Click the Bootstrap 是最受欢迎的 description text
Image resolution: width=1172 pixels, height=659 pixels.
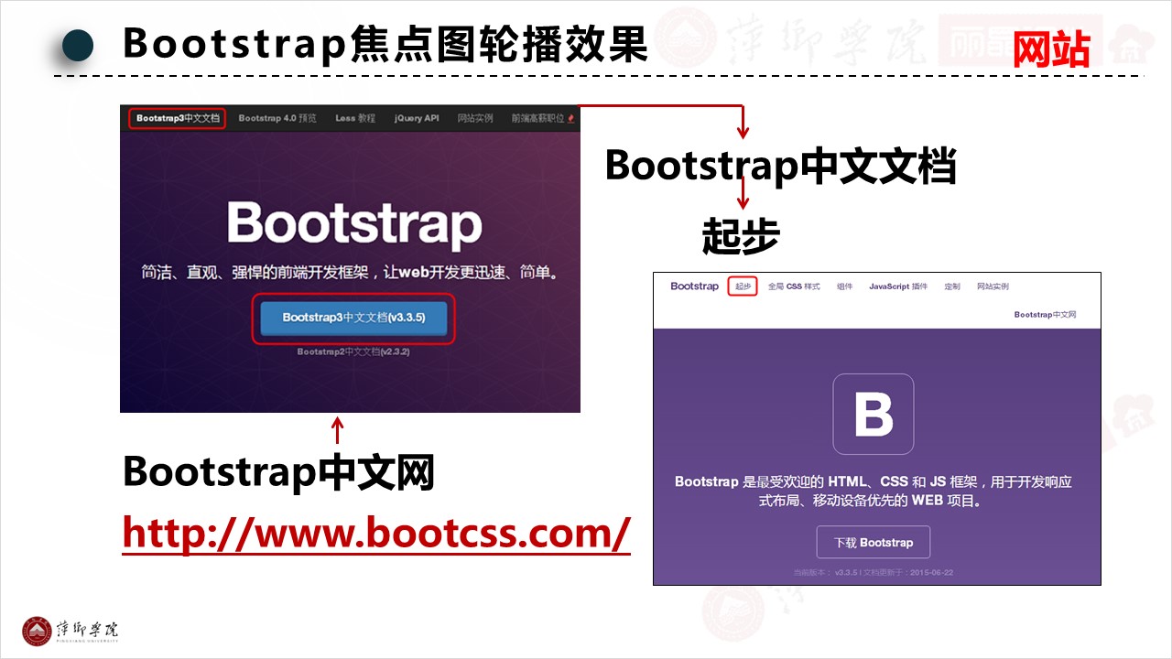(873, 491)
